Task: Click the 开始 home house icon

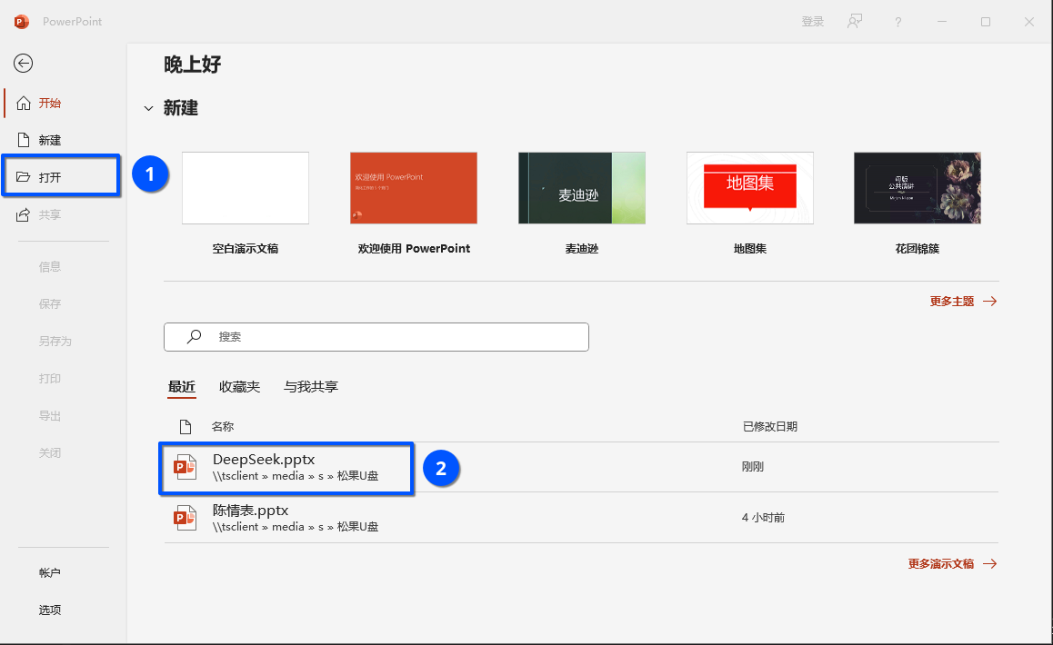Action: [x=24, y=103]
